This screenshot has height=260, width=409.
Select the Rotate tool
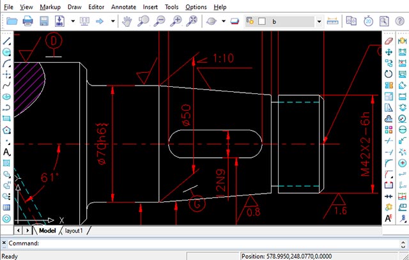tap(389, 74)
